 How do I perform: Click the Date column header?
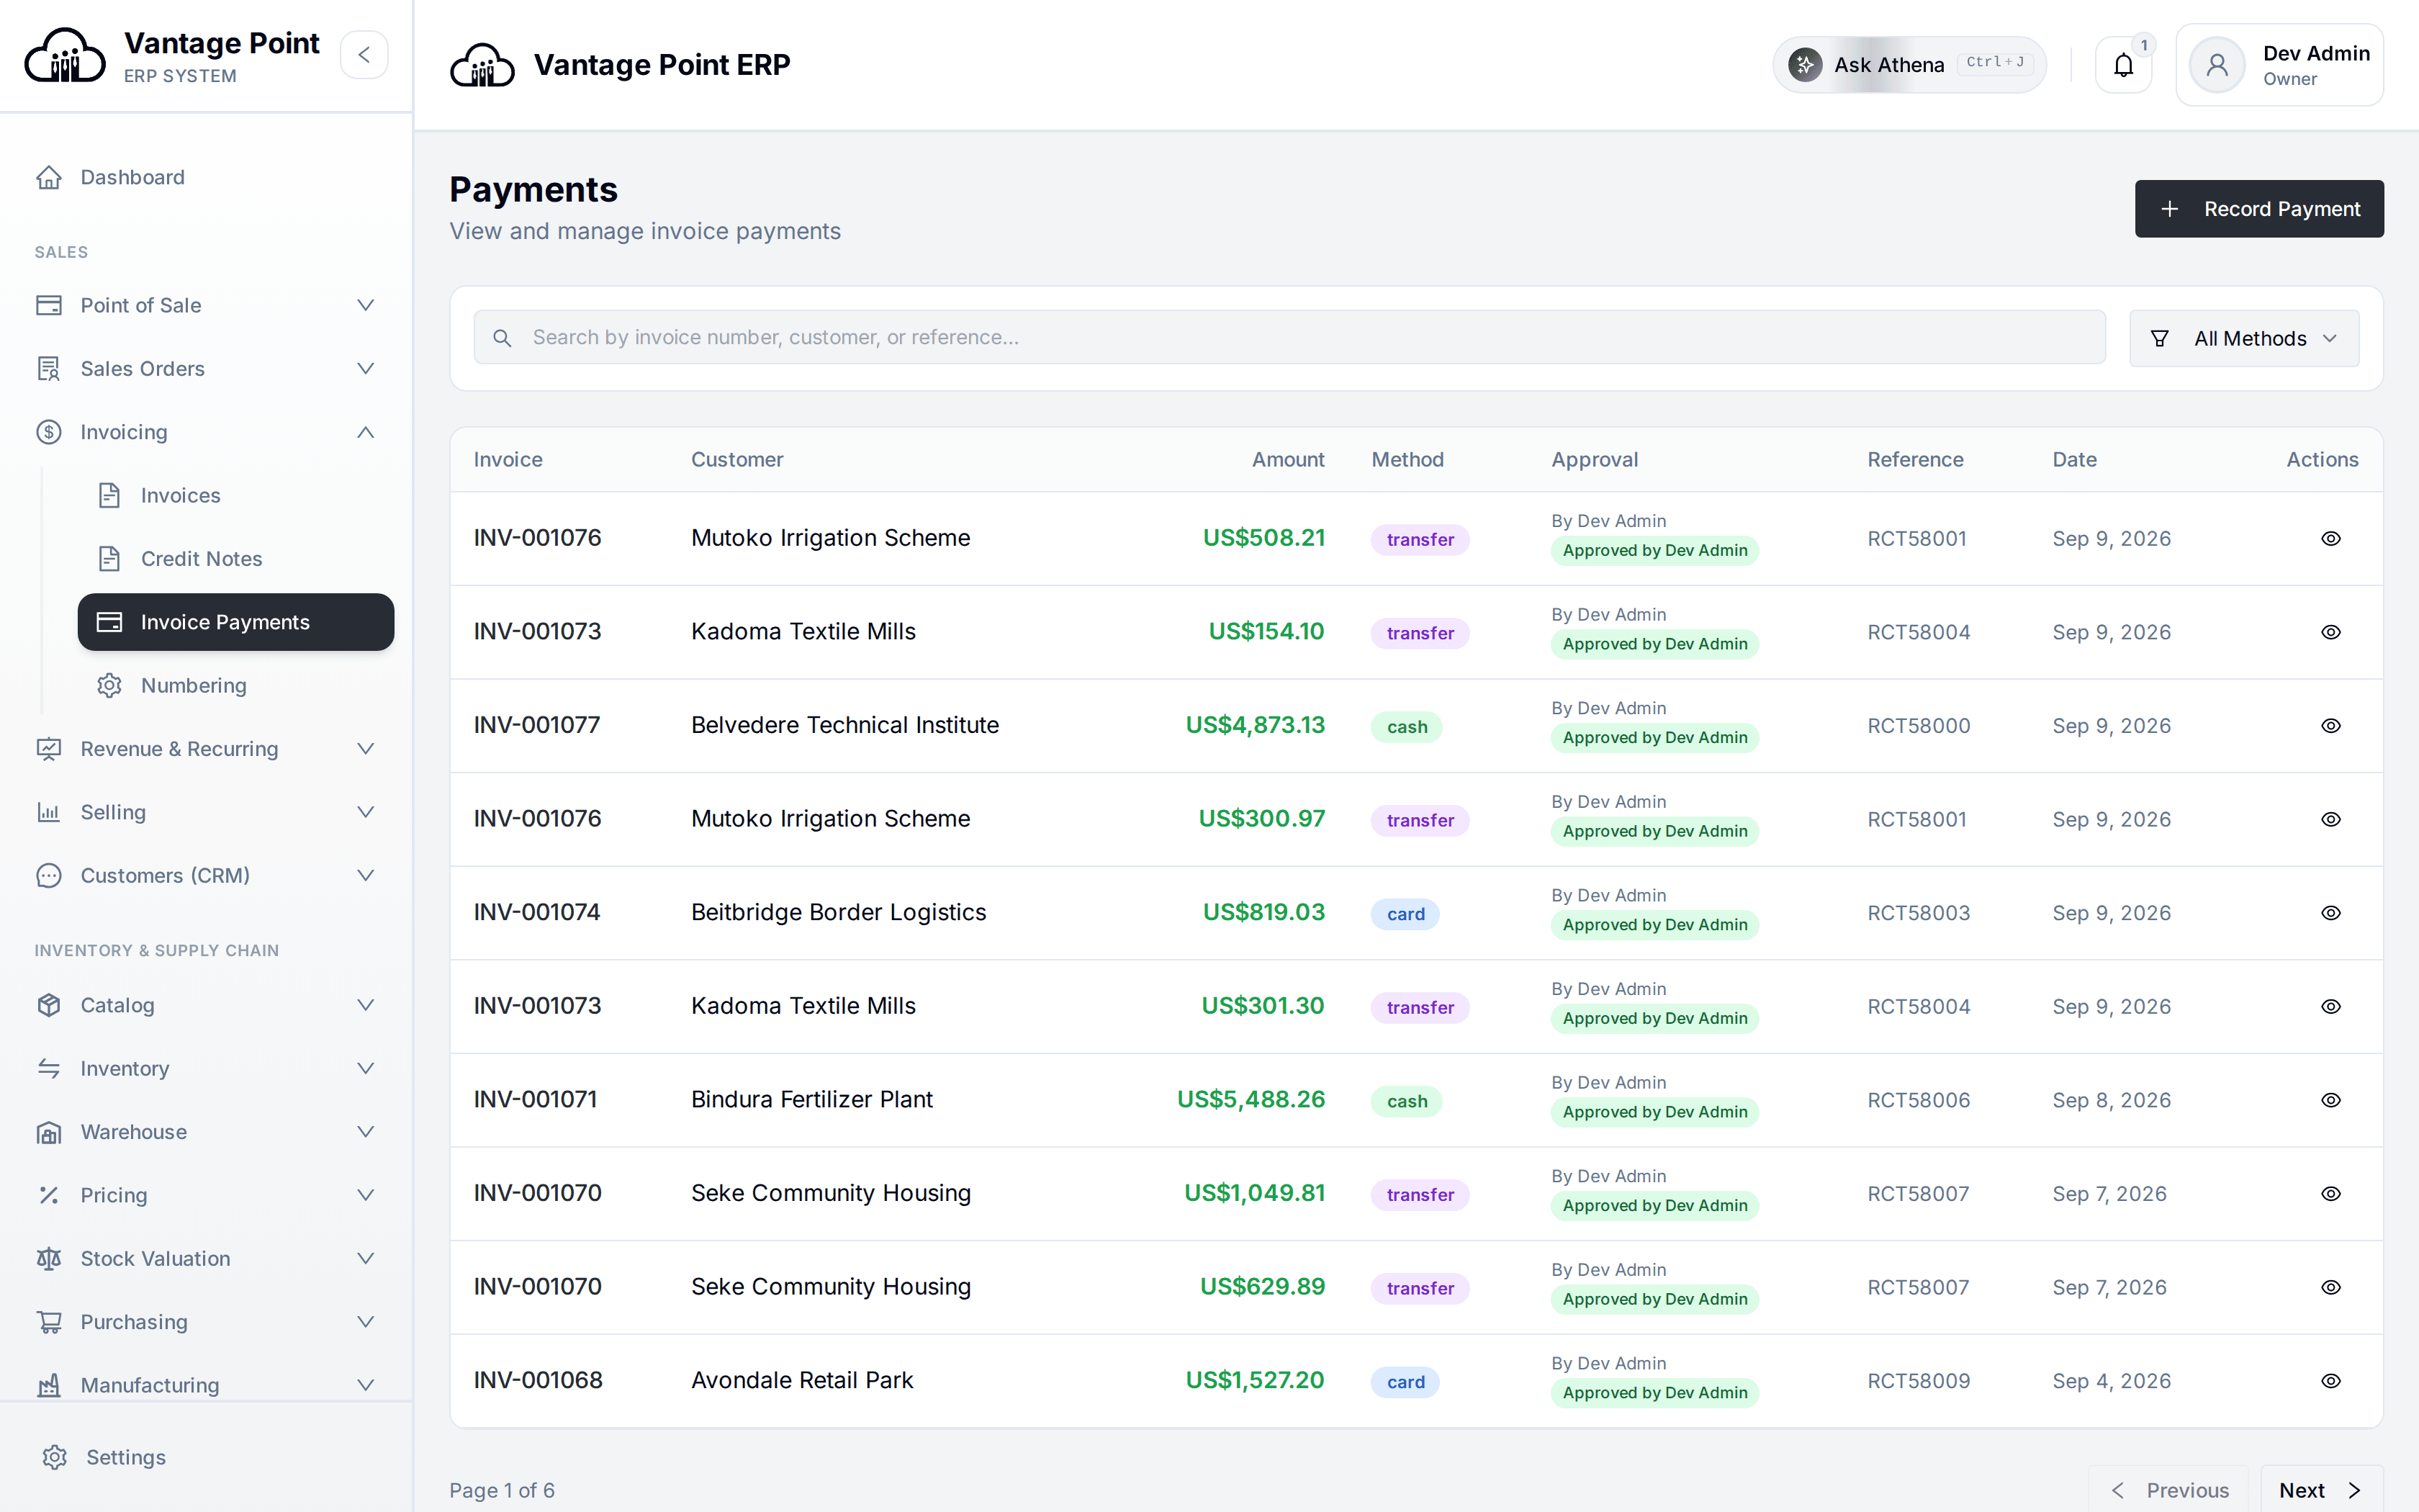[x=2074, y=460]
